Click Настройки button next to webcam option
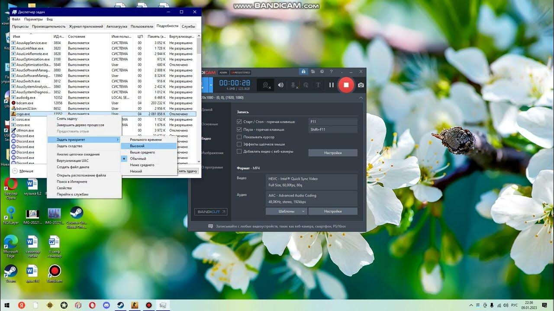The width and height of the screenshot is (554, 311). tap(333, 153)
